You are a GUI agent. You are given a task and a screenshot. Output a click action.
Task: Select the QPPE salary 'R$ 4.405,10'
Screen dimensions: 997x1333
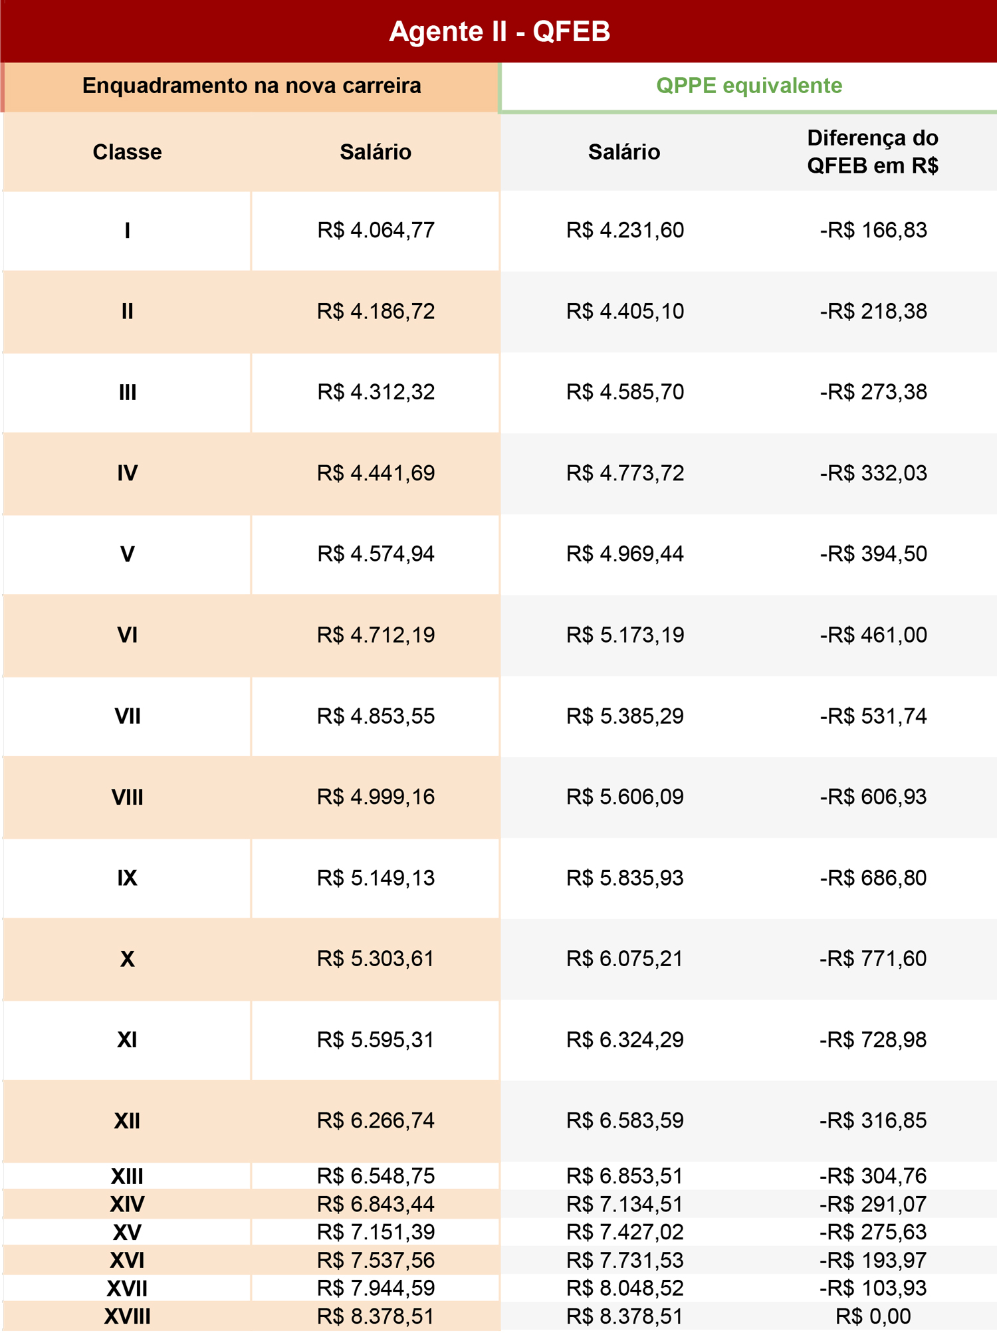(x=625, y=311)
